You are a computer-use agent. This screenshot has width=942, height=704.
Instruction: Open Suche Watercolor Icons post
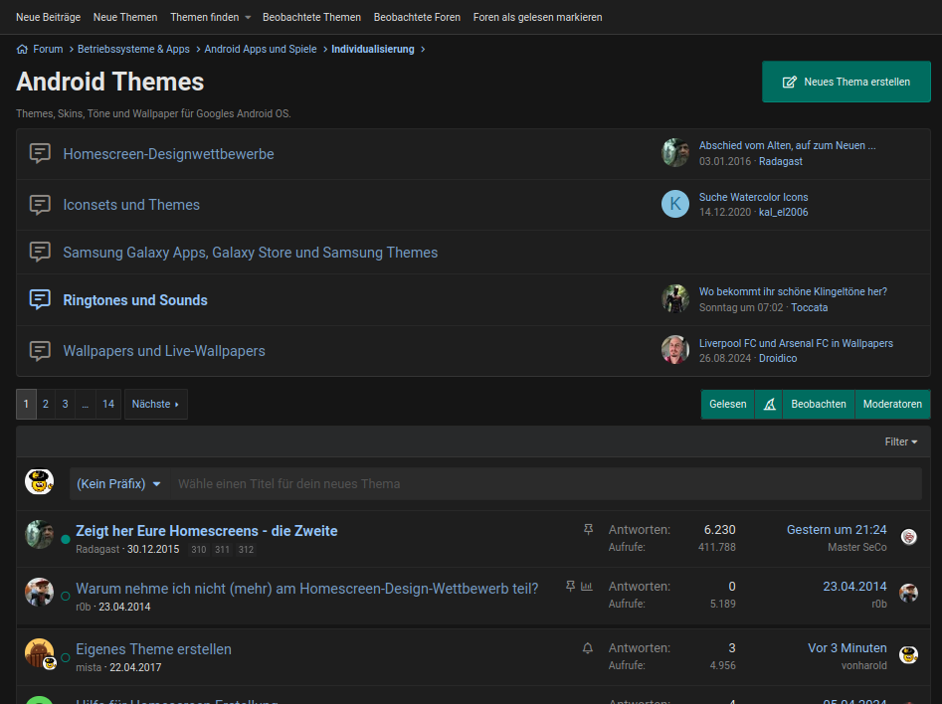(753, 197)
